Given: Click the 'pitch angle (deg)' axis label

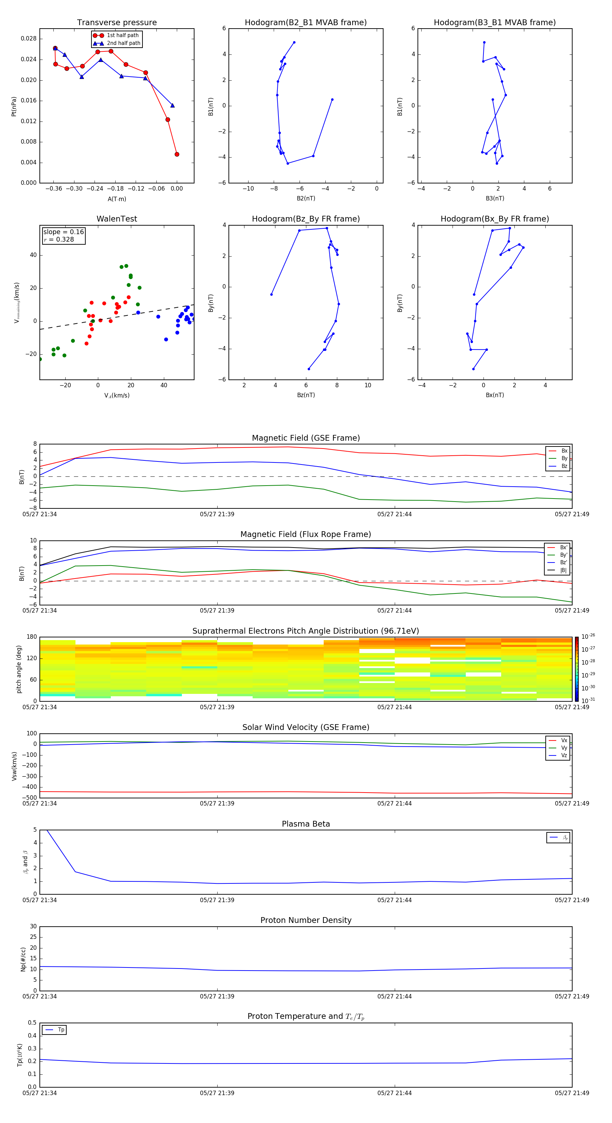Looking at the screenshot, I should pyautogui.click(x=19, y=669).
